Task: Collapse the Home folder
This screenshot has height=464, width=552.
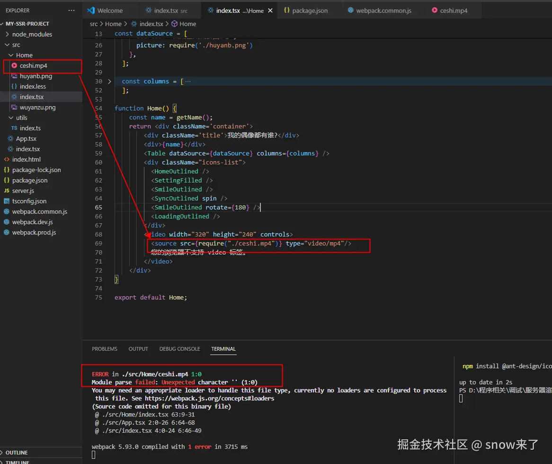Action: coord(11,55)
